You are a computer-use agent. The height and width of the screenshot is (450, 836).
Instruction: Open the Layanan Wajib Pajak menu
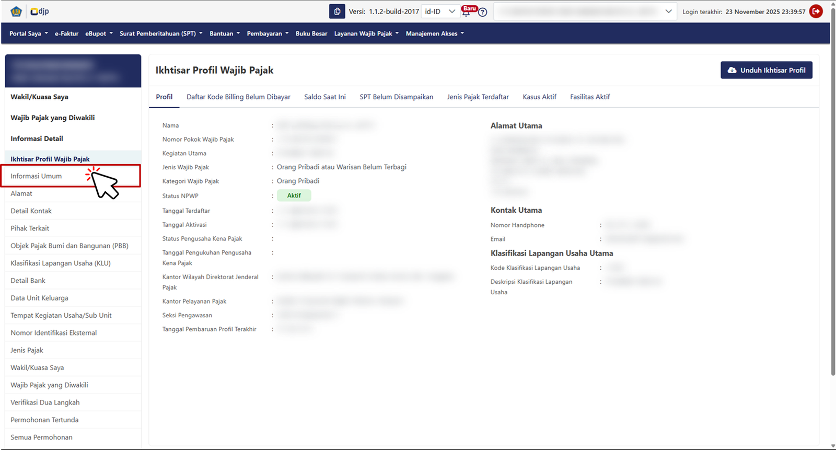pos(366,33)
